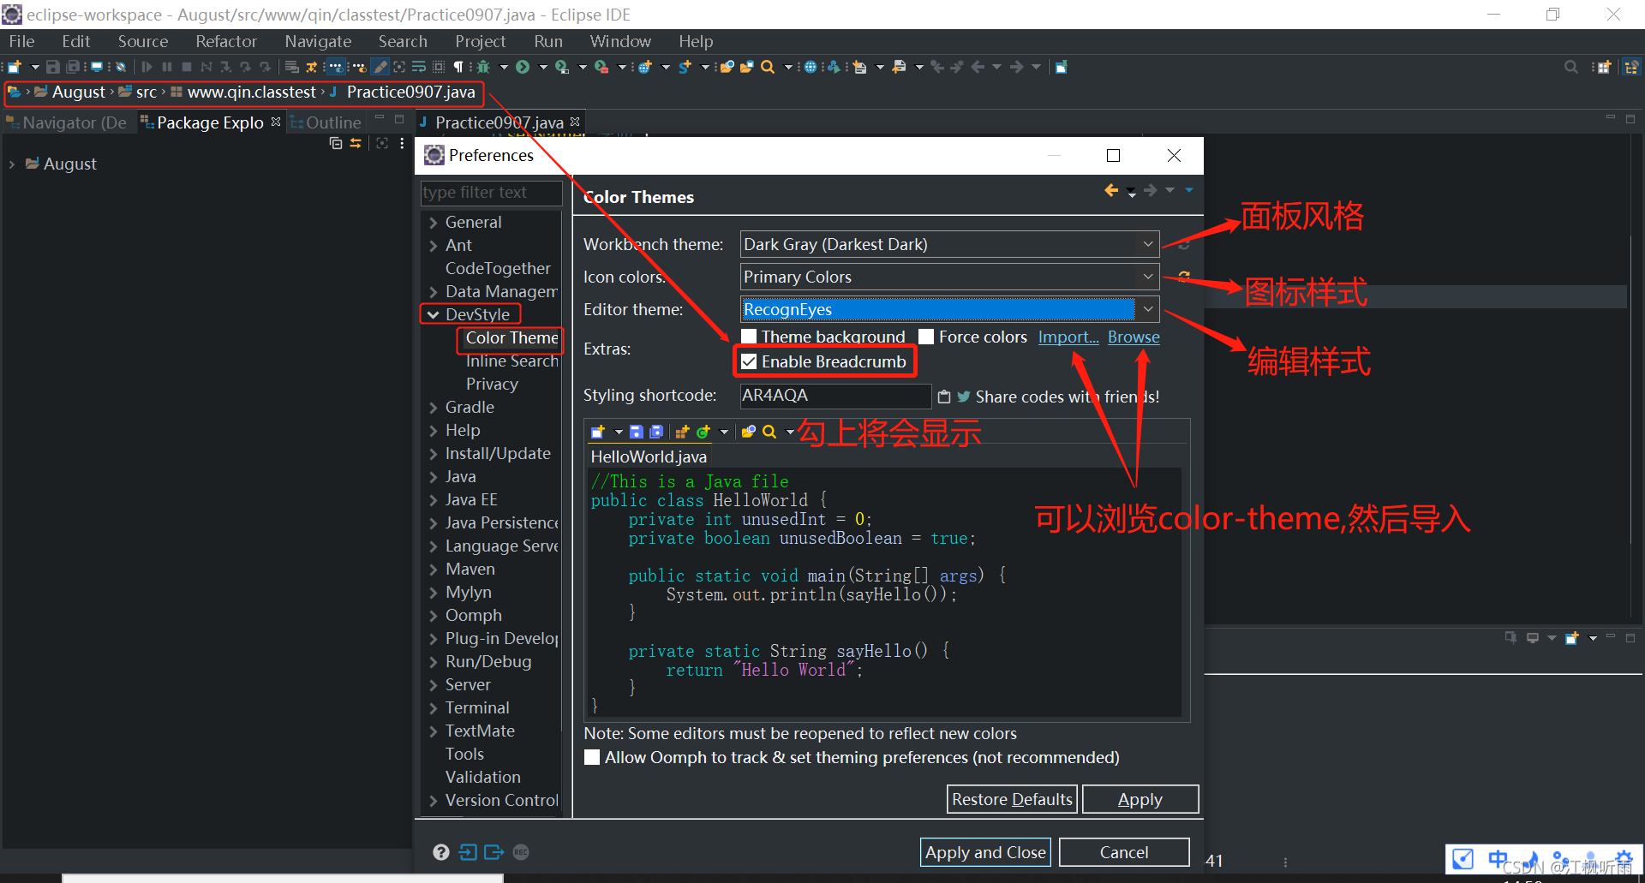This screenshot has height=883, width=1645.
Task: Collapse the DevStyle preferences node
Action: pos(434,315)
